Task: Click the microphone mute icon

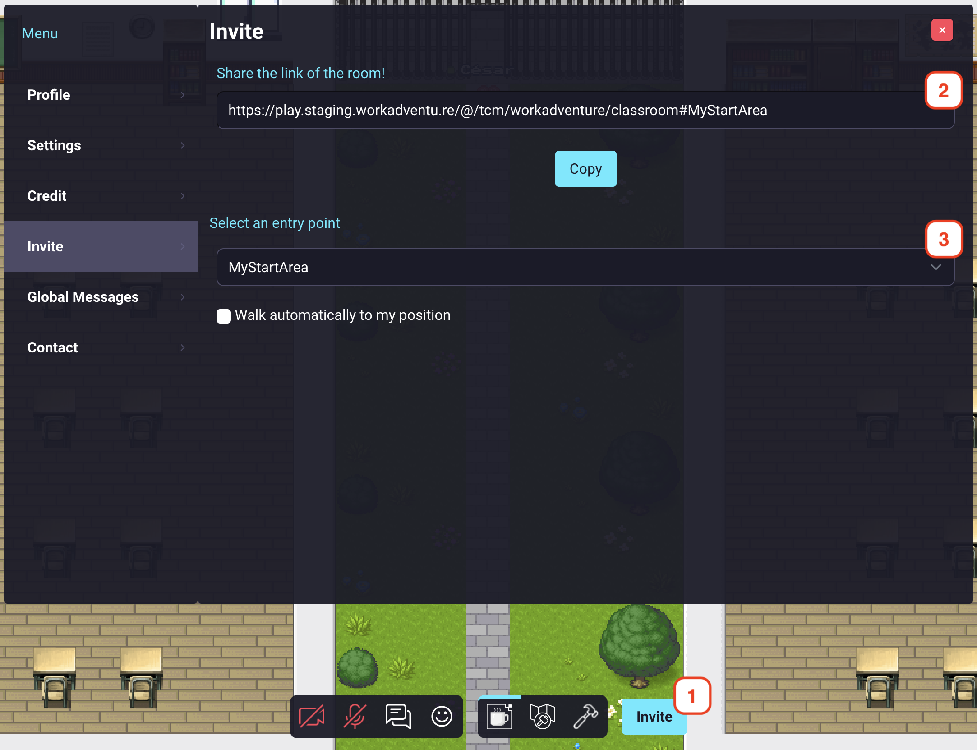Action: [x=356, y=717]
